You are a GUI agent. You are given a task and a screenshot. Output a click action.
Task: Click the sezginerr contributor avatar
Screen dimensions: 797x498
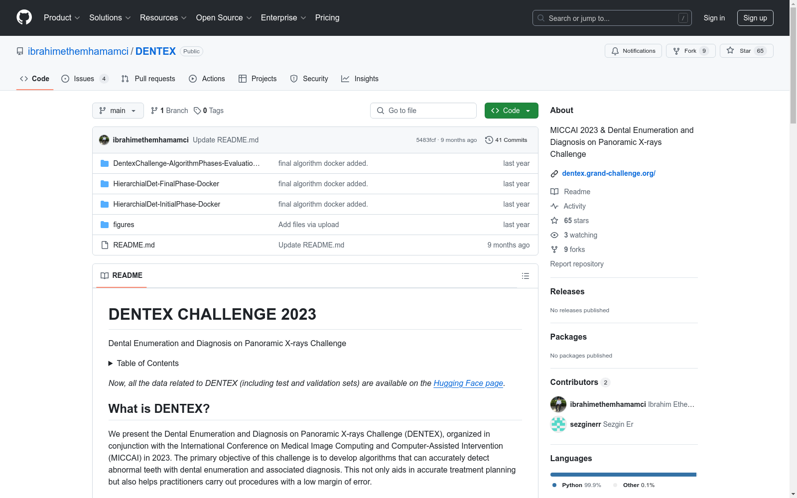coord(558,424)
